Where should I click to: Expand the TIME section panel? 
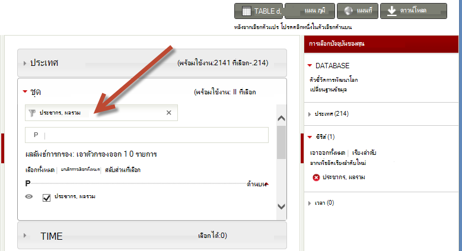pyautogui.click(x=152, y=236)
